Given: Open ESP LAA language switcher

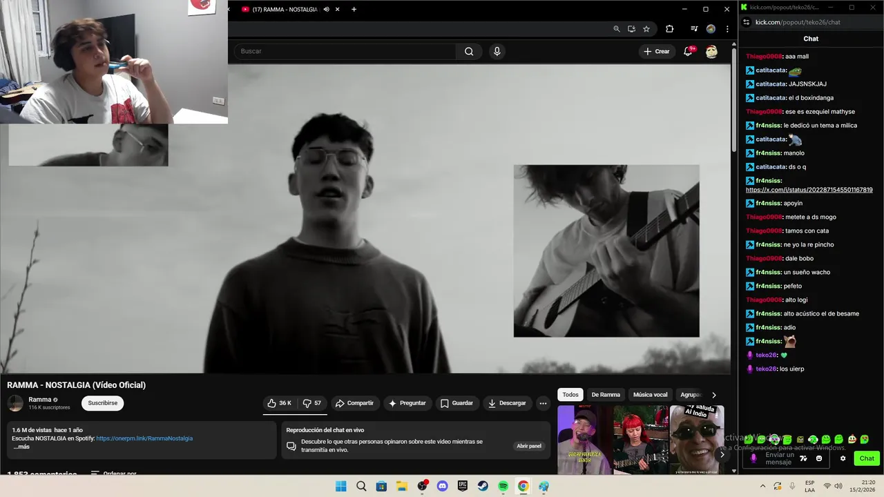Looking at the screenshot, I should pyautogui.click(x=809, y=486).
